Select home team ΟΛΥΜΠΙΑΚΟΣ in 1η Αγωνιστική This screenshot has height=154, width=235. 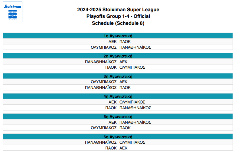(x=104, y=47)
